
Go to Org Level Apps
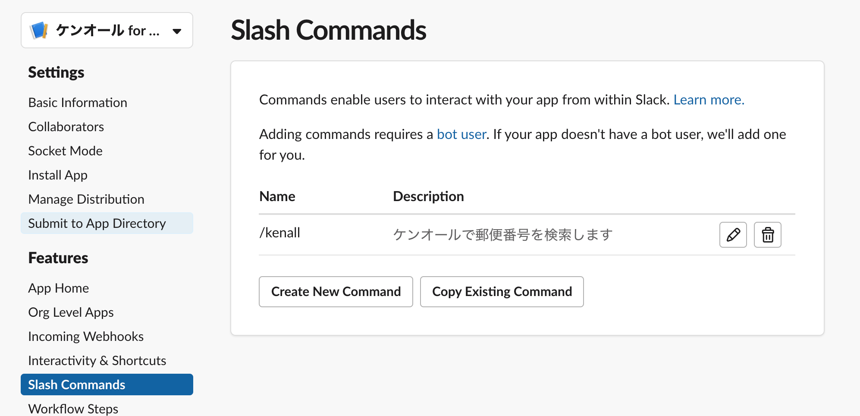[x=71, y=312]
